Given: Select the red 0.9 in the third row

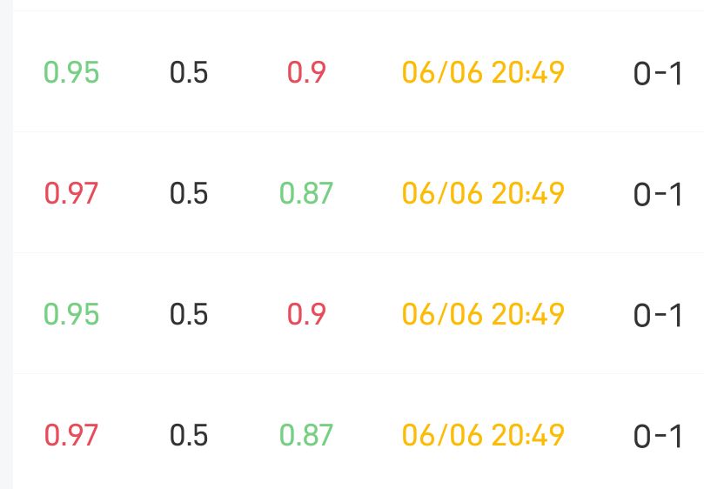Looking at the screenshot, I should (x=306, y=314).
